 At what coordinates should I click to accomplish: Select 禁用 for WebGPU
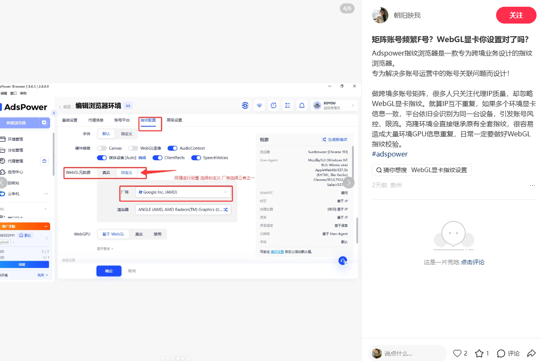point(158,234)
